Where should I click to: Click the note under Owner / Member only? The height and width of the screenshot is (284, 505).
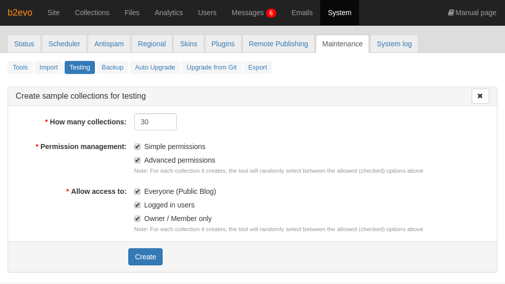pos(279,230)
